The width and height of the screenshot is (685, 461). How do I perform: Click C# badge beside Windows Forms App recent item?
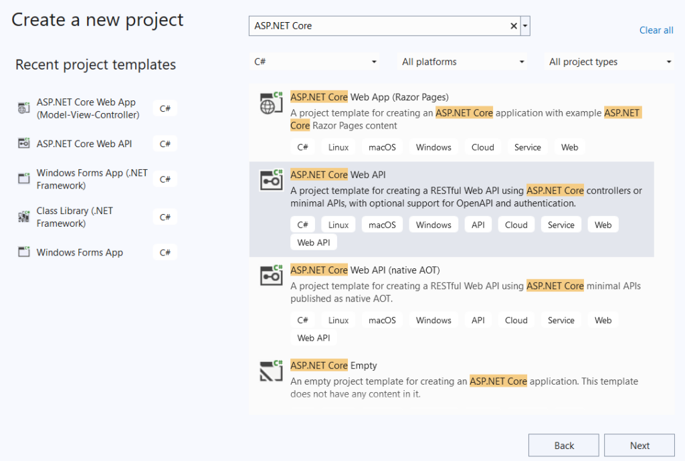pyautogui.click(x=165, y=252)
